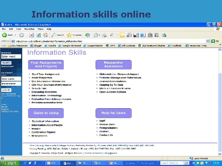222x166 pixels.
Task: Open the Google Reader link in Links bar
Action: (93, 45)
